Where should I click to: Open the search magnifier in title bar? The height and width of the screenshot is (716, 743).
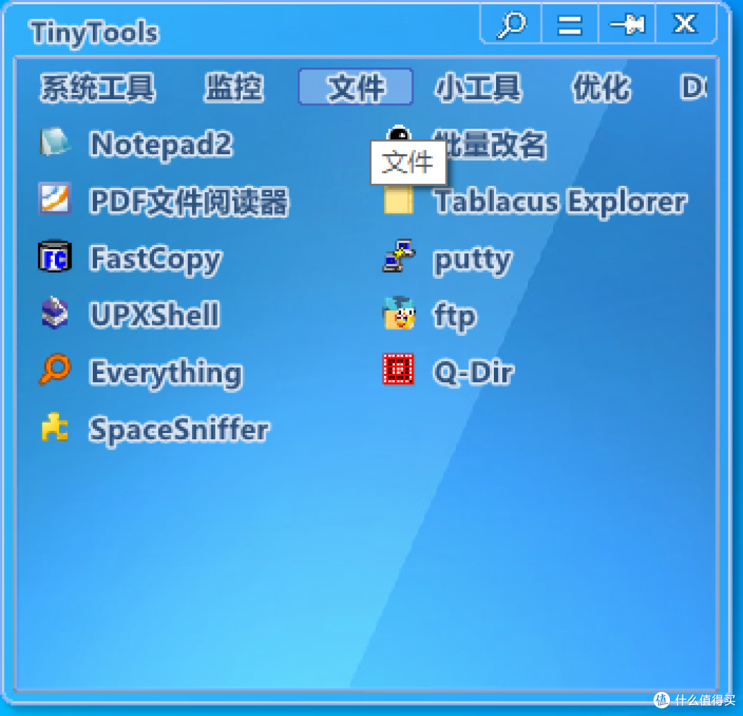click(511, 24)
